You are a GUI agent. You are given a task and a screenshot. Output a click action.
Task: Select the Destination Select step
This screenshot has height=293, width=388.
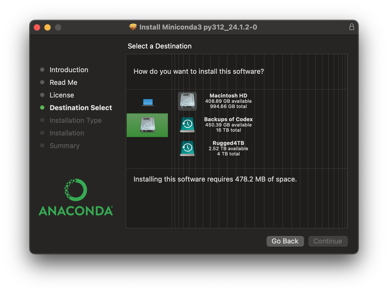pyautogui.click(x=81, y=108)
